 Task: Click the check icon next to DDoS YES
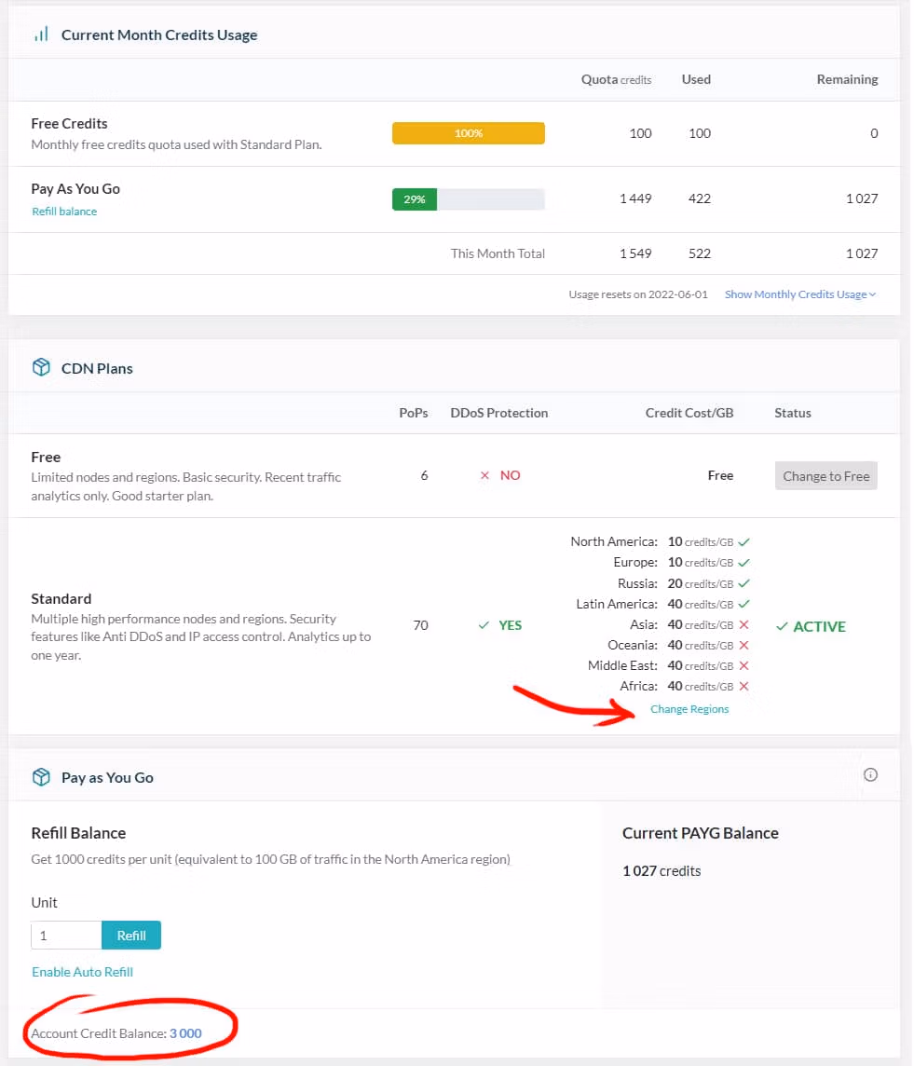coord(484,624)
